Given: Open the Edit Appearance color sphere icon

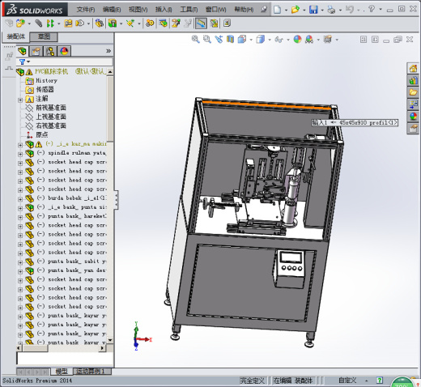Looking at the screenshot, I should click(297, 40).
